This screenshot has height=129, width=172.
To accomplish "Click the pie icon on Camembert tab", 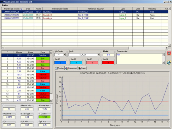I will (67, 68).
